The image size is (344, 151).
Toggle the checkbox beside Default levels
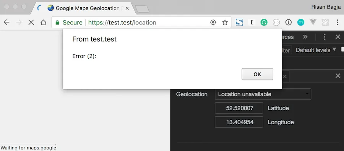click(x=342, y=50)
